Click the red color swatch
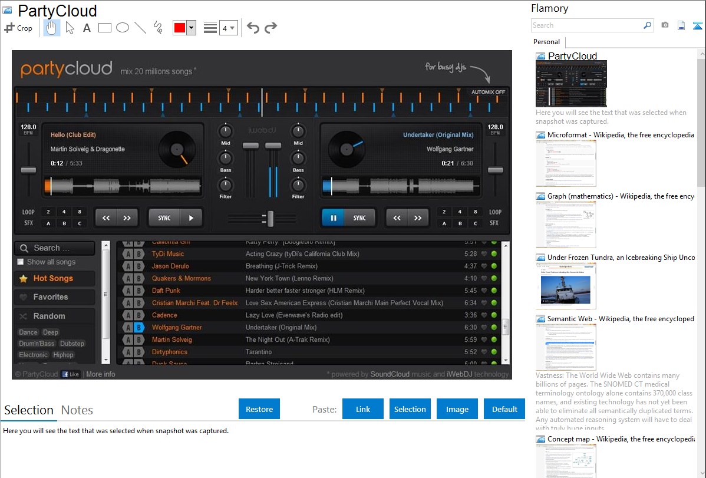Viewport: 706px width, 478px height. point(180,28)
